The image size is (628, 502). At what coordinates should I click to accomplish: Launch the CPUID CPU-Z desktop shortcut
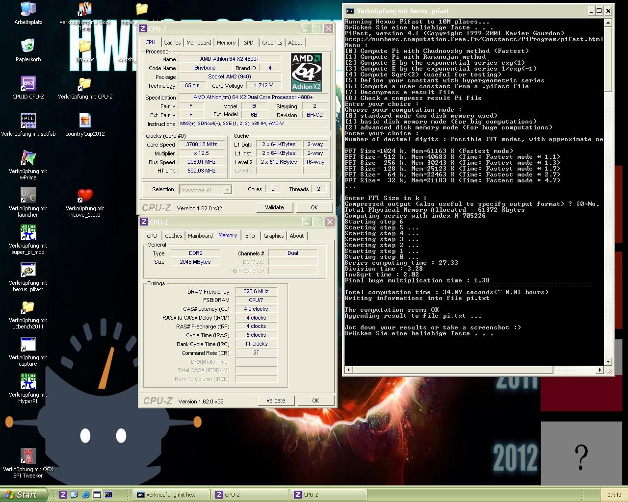pos(28,84)
